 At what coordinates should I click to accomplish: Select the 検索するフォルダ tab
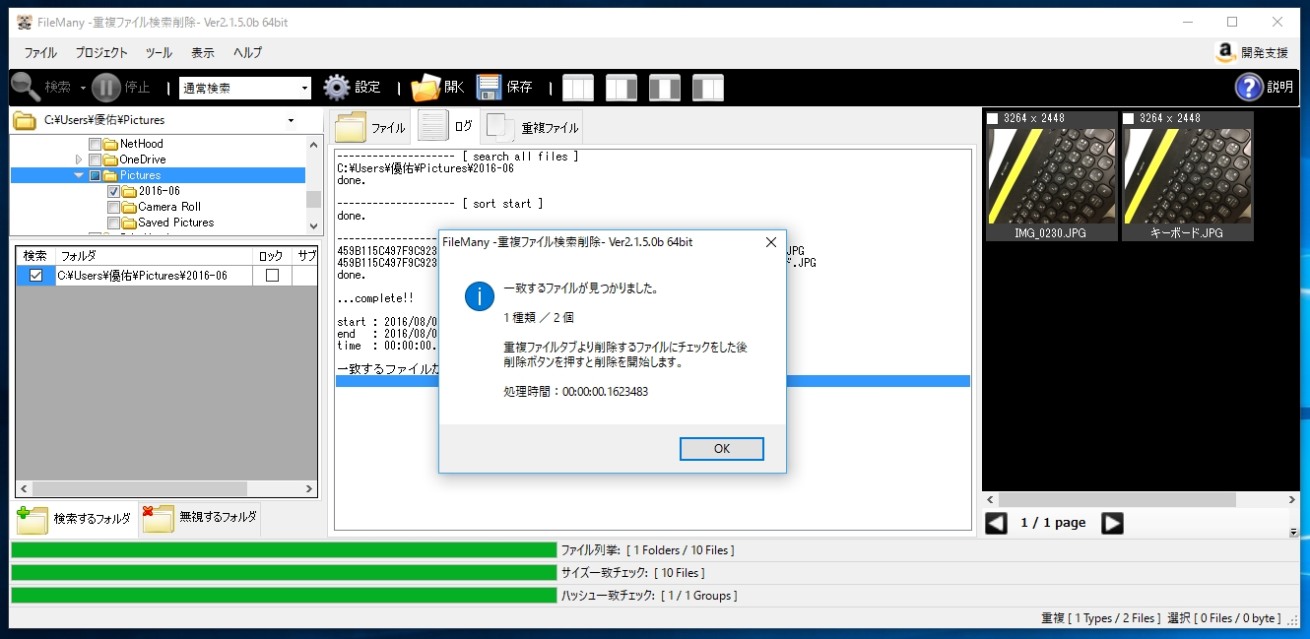coord(76,519)
